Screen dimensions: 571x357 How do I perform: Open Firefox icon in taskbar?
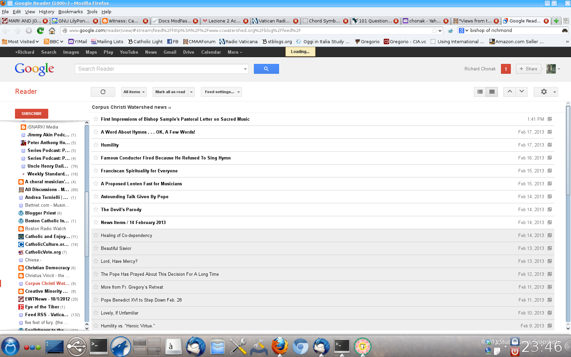(x=280, y=346)
